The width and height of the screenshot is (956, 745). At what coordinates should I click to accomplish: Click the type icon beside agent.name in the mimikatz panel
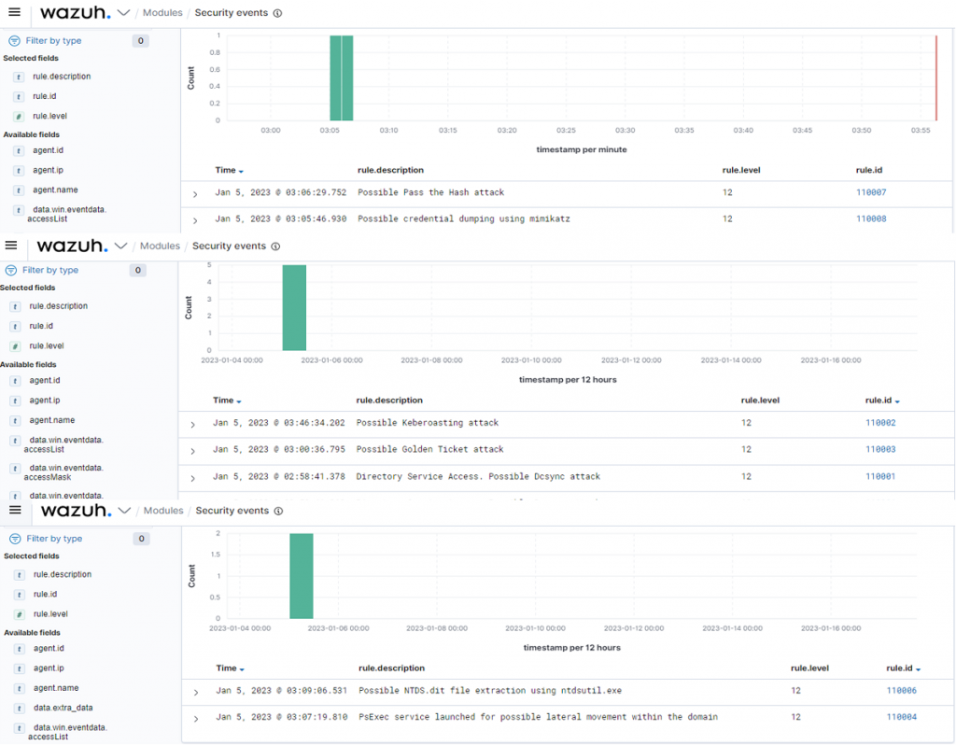tap(19, 190)
